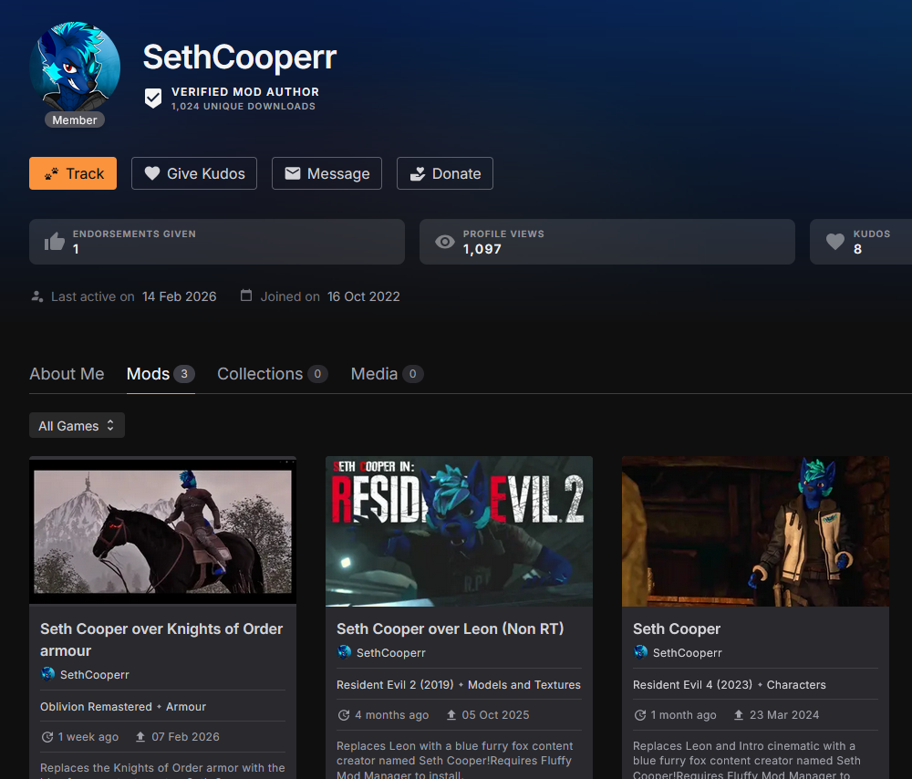Click the updated clock icon beside 4 months ago
The width and height of the screenshot is (912, 779).
pyautogui.click(x=344, y=715)
